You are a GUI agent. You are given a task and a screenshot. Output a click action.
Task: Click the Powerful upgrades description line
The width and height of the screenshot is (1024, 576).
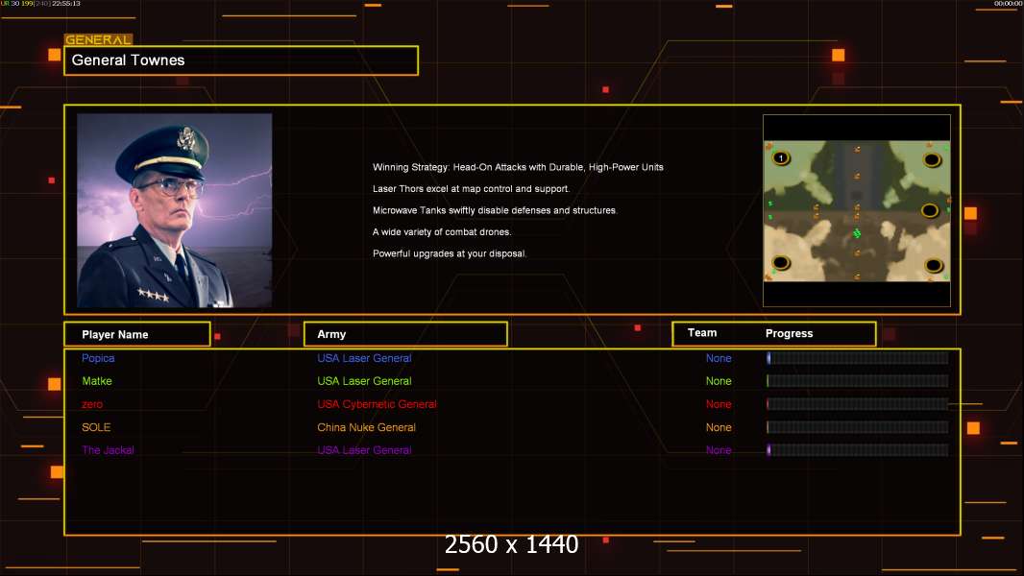[x=450, y=253]
